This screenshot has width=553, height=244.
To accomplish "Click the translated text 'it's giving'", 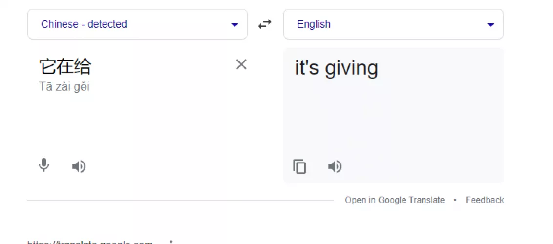I will coord(336,68).
